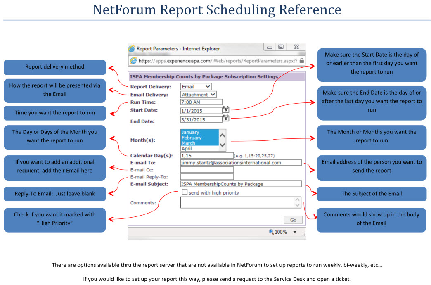Click the lock security icon in the address bar
431x285 pixels.
(x=301, y=61)
